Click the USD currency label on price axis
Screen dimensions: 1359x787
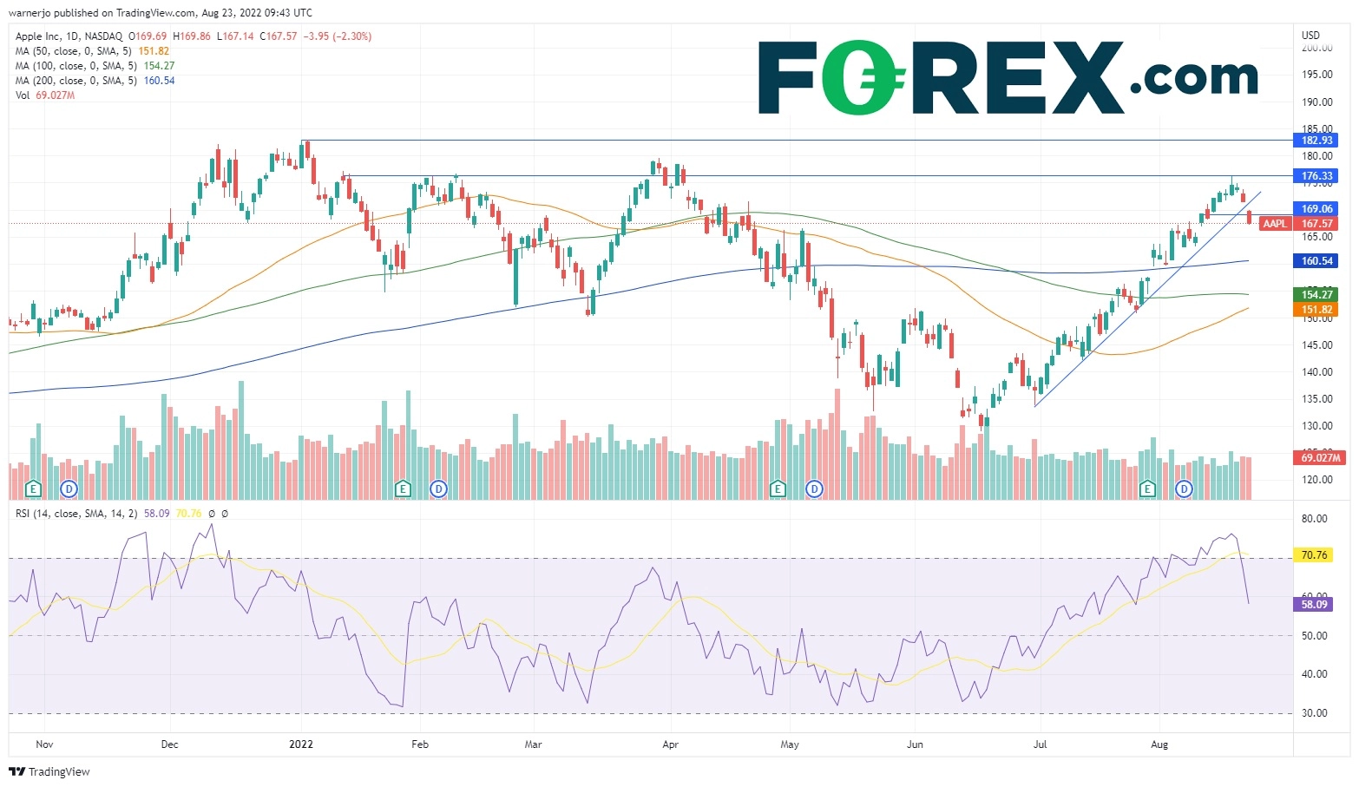pyautogui.click(x=1310, y=36)
